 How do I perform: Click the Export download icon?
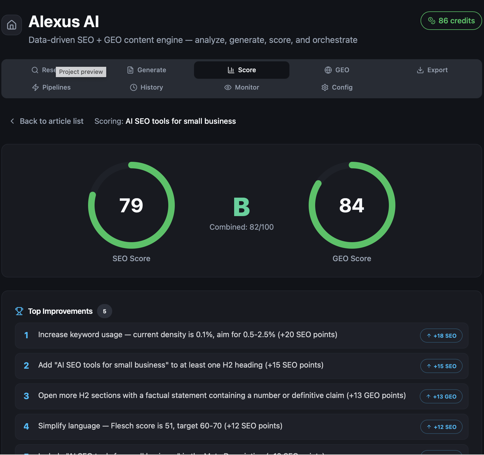tap(420, 70)
